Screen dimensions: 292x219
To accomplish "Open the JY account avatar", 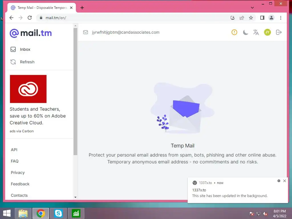I will click(x=267, y=32).
